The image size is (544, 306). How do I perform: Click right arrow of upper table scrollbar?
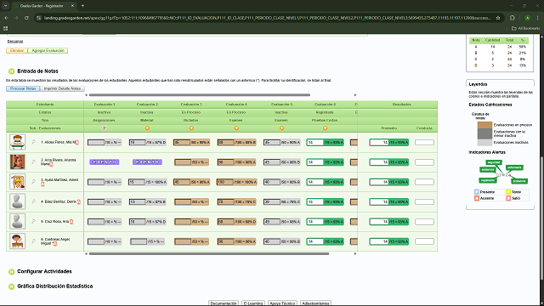point(355,94)
